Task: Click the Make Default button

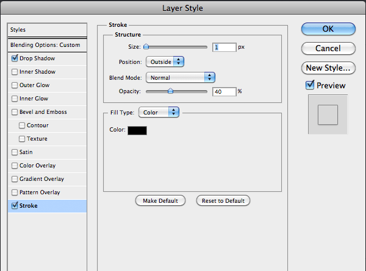Action: click(x=160, y=200)
